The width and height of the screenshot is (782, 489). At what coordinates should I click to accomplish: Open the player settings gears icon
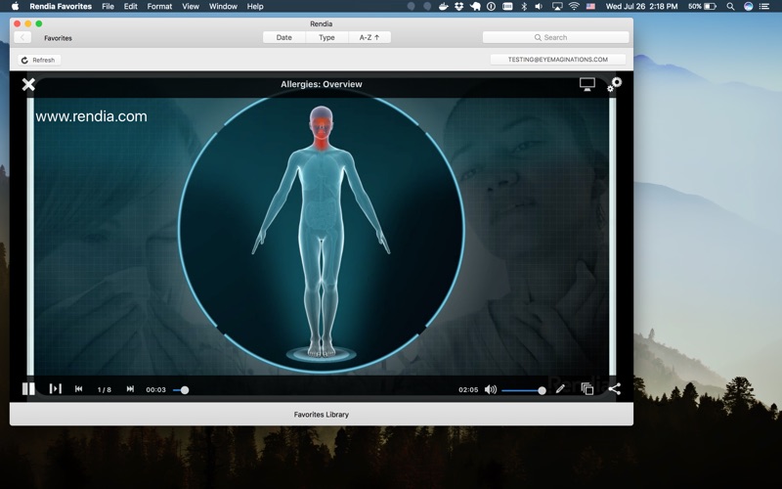[615, 84]
